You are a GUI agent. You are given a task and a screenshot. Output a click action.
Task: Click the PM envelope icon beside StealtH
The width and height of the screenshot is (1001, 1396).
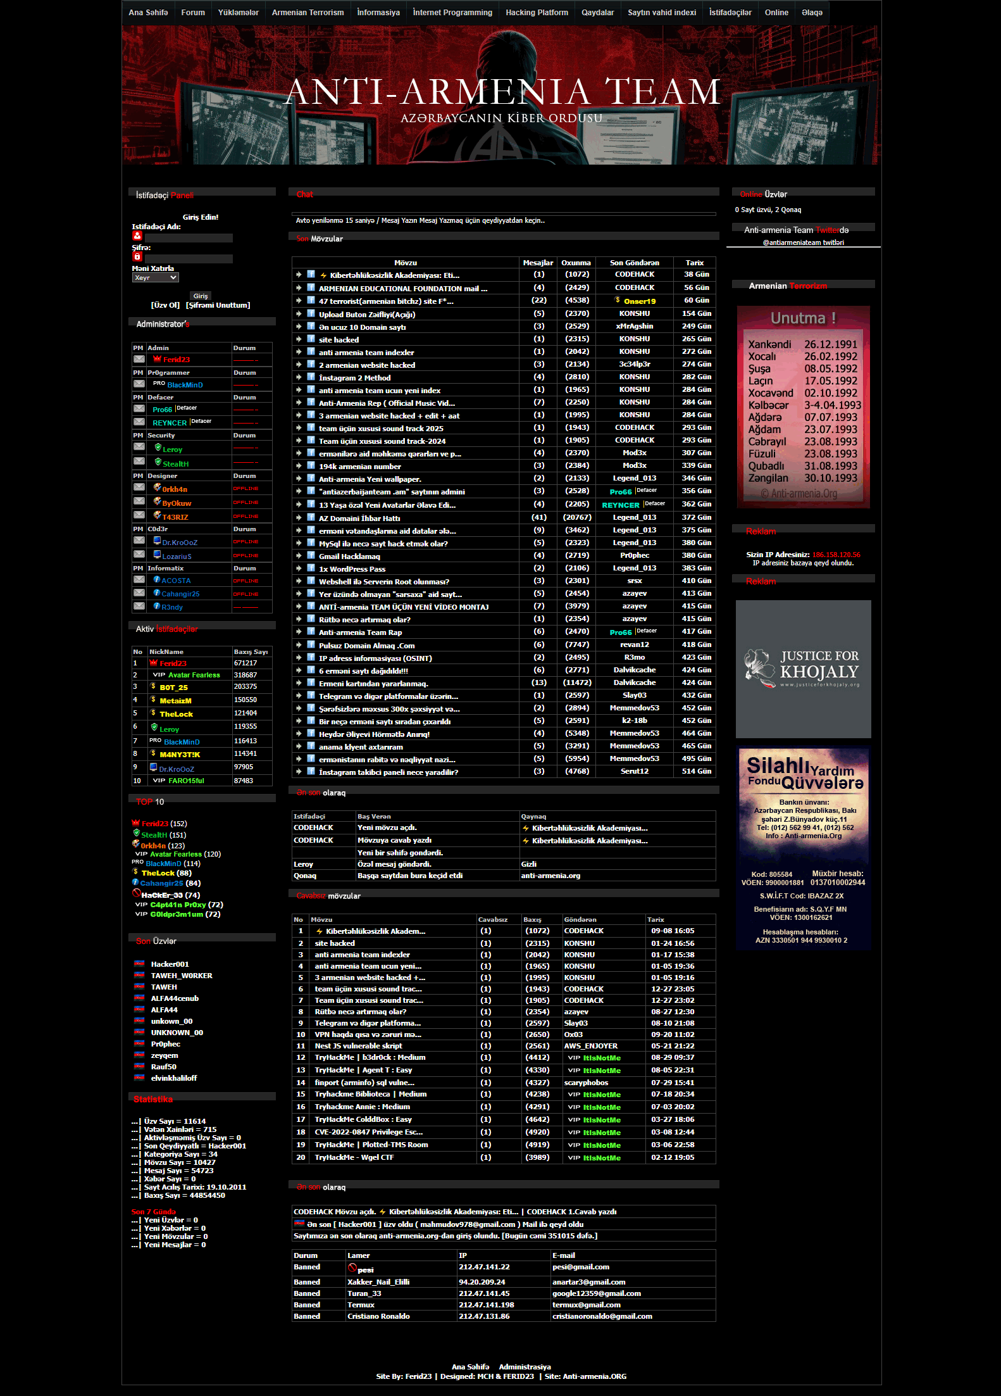coord(139,461)
